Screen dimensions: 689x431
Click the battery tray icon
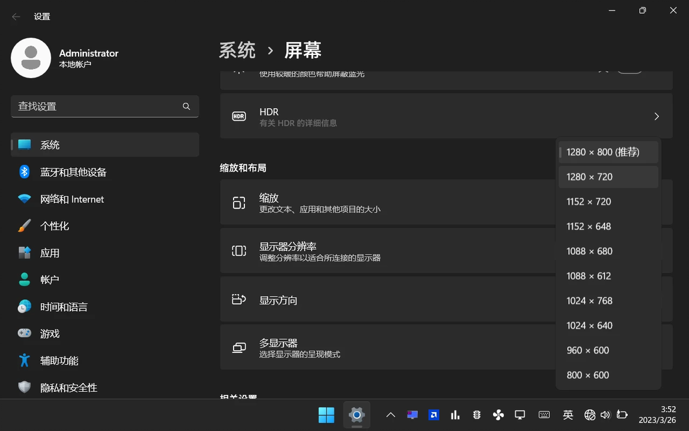tap(622, 415)
